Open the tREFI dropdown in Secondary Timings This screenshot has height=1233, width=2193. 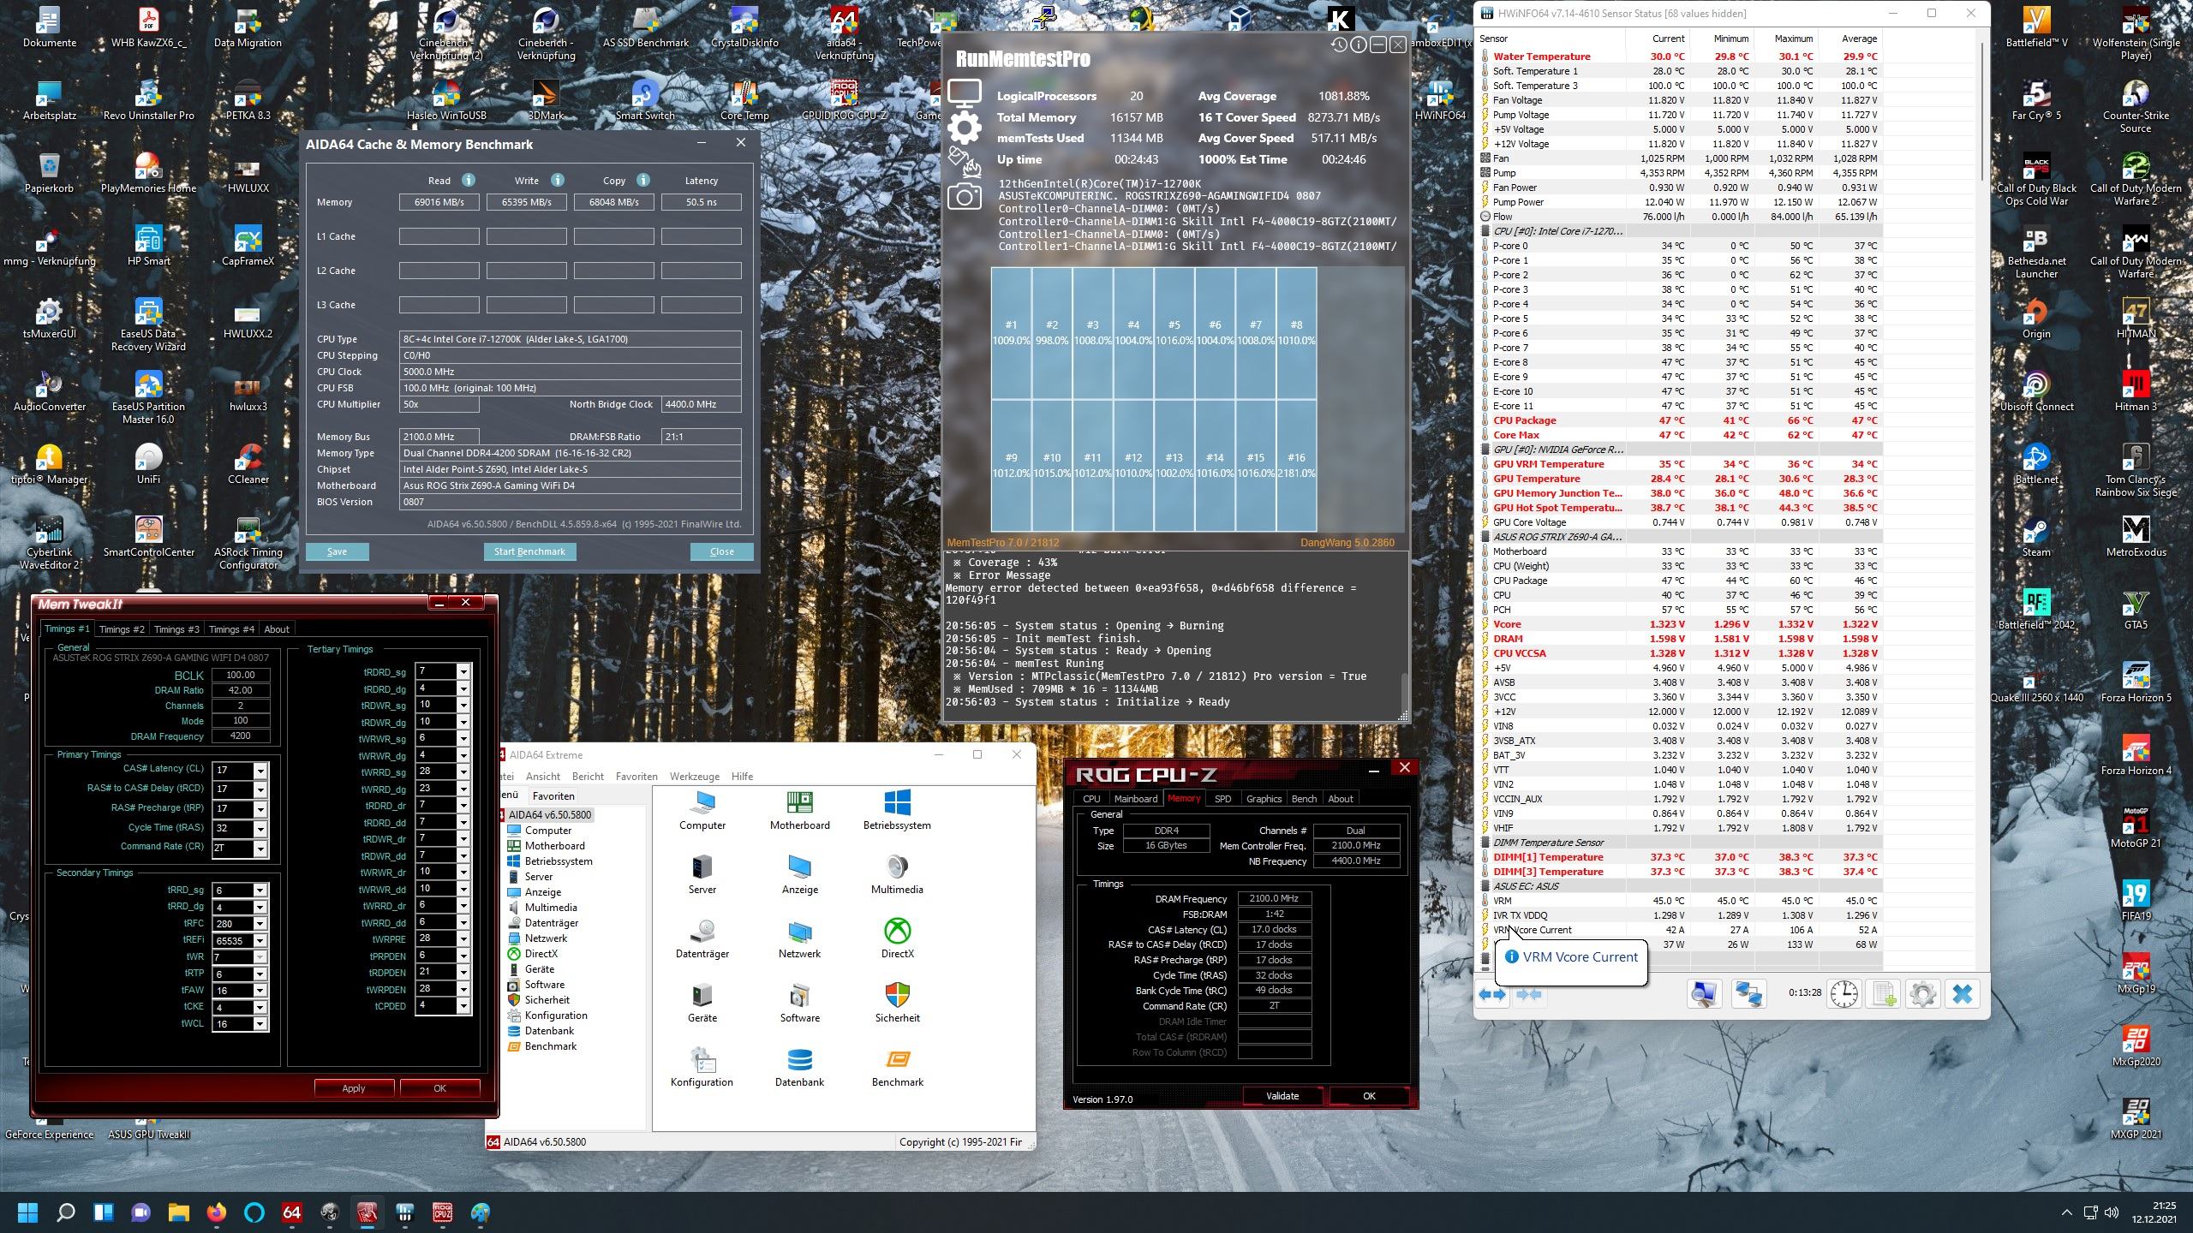coord(260,940)
